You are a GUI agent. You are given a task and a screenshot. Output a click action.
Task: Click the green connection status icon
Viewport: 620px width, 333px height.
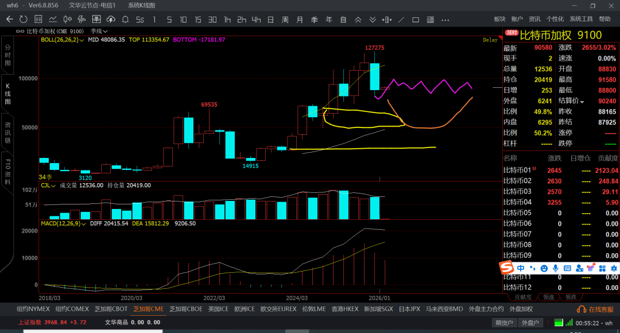(x=559, y=323)
